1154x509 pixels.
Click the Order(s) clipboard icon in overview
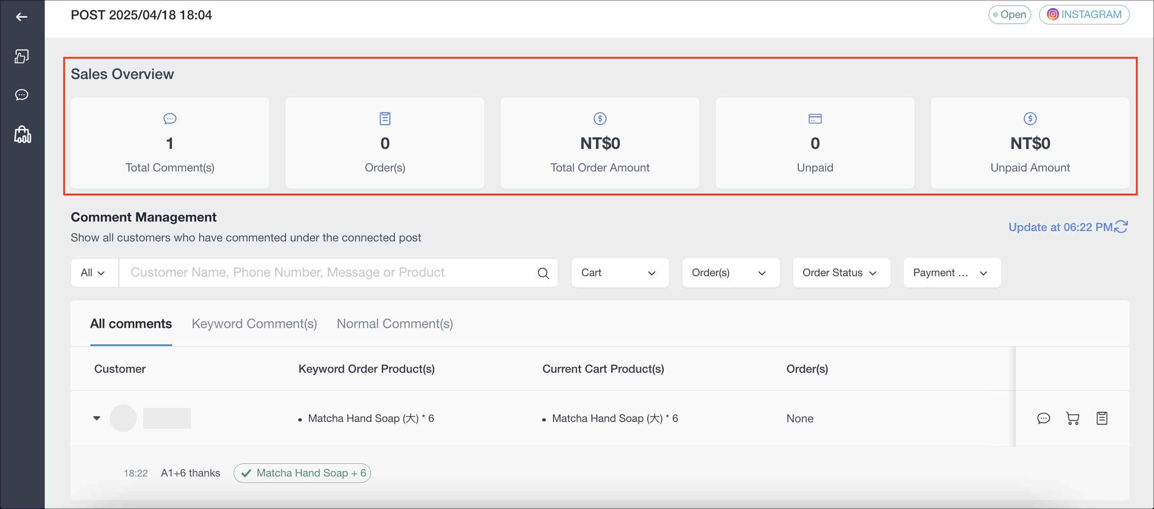(x=385, y=119)
